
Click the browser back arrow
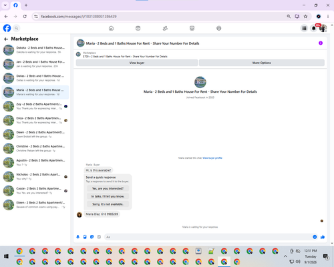click(6, 17)
